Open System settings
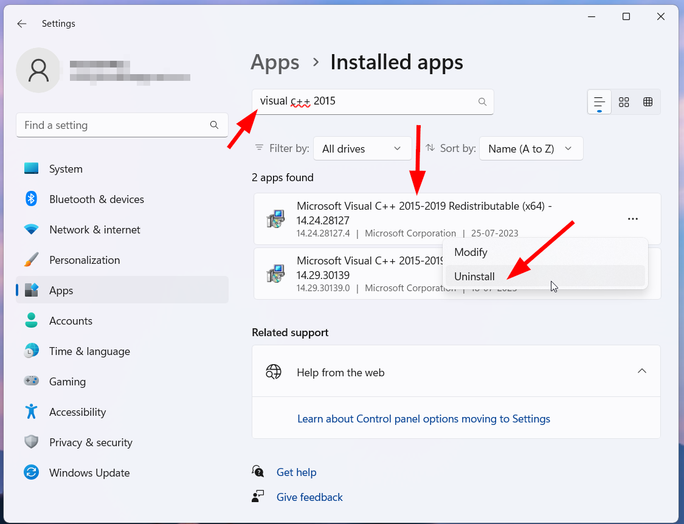684x524 pixels. tap(122, 169)
